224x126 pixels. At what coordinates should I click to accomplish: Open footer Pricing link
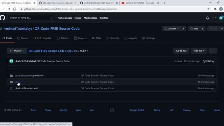[x=157, y=110]
